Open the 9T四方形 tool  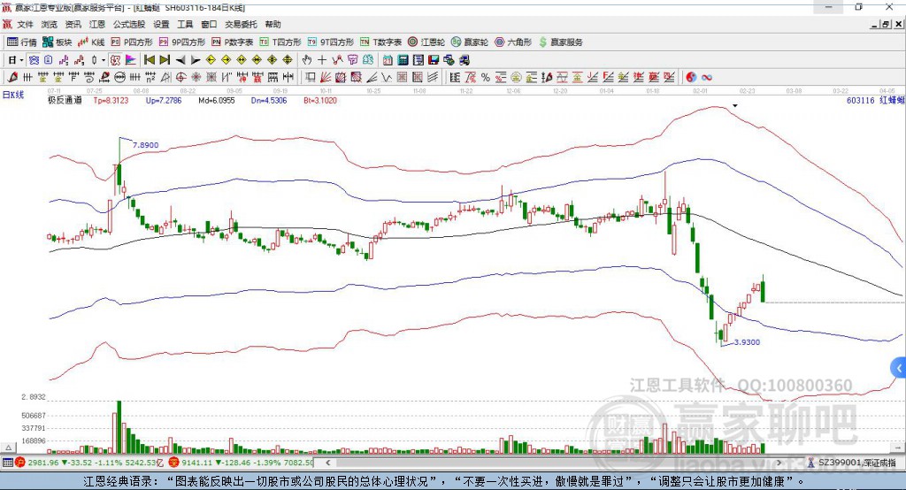pos(330,42)
